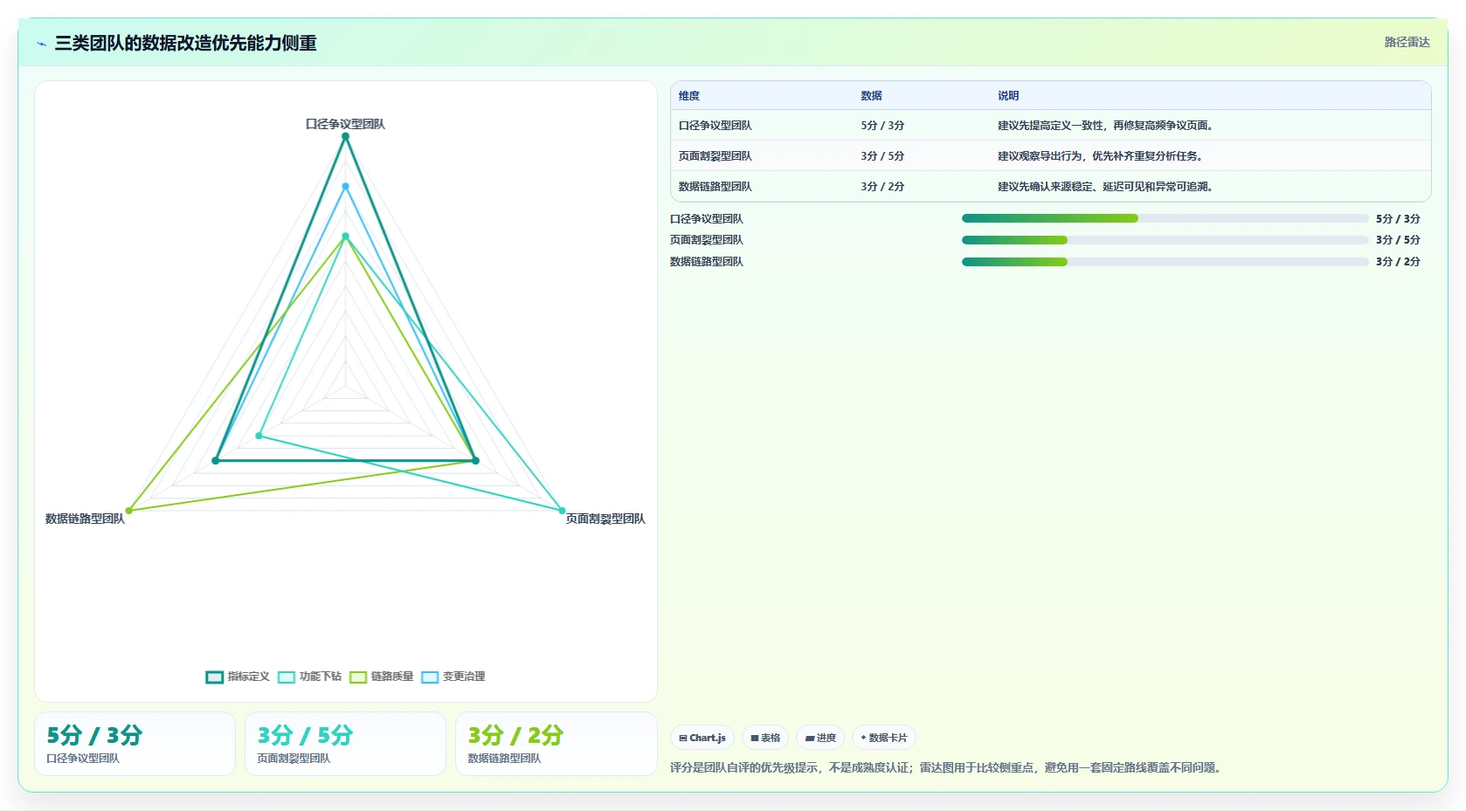Screen dimensions: 1466x811
Task: Toggle the 链路质量 legend label
Action: (x=392, y=677)
